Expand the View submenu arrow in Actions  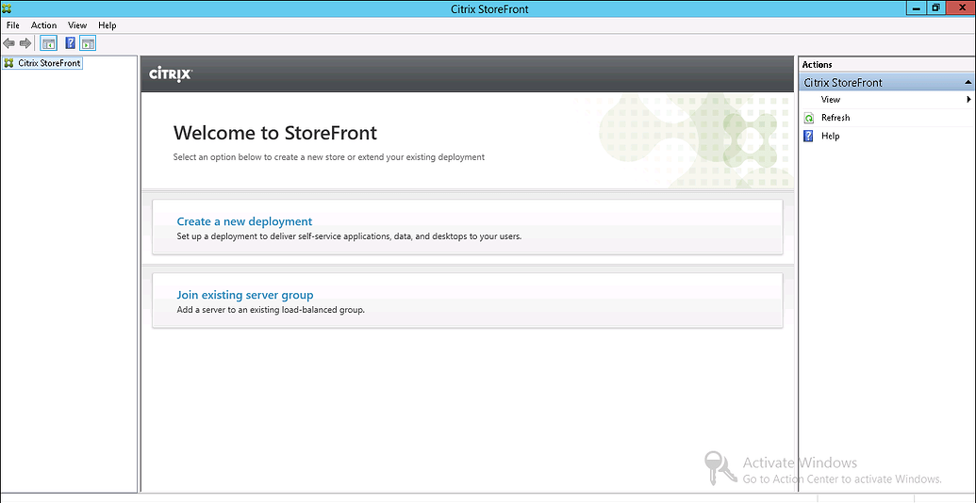pos(968,100)
